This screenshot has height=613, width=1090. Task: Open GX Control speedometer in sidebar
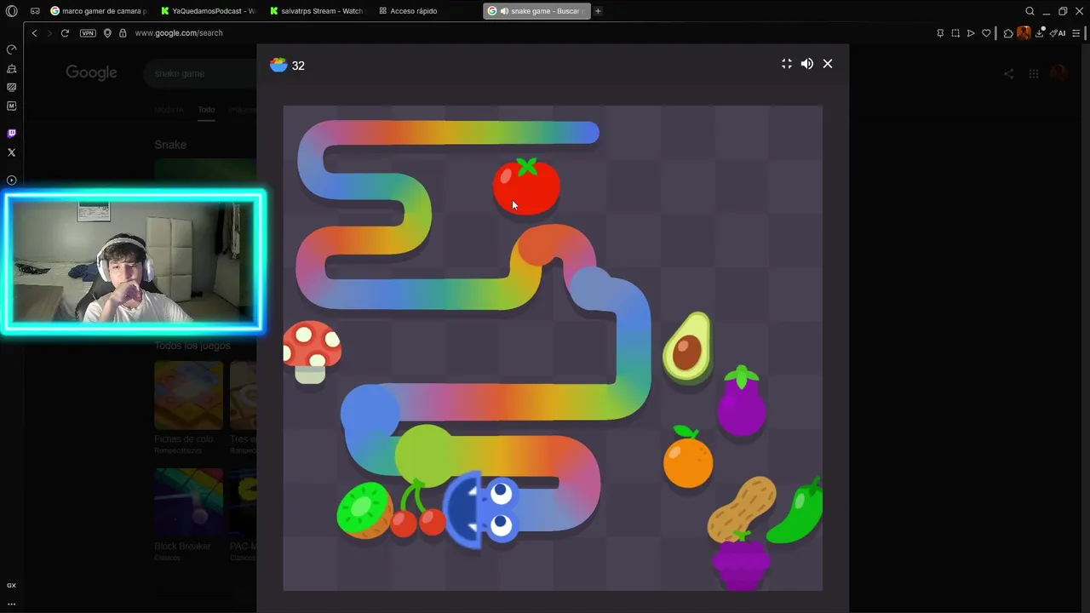11,49
